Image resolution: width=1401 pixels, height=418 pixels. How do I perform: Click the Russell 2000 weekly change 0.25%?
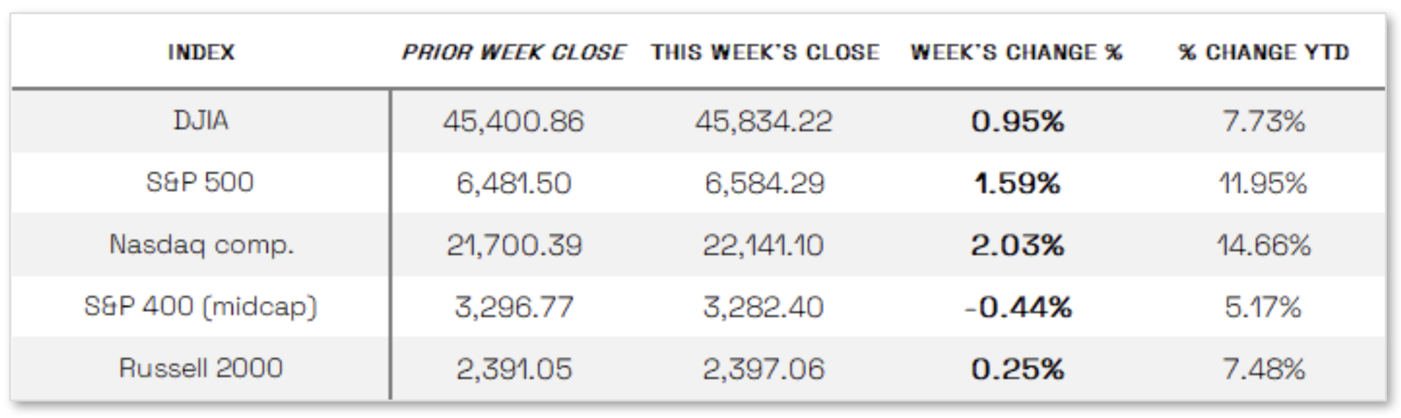pyautogui.click(x=1018, y=369)
